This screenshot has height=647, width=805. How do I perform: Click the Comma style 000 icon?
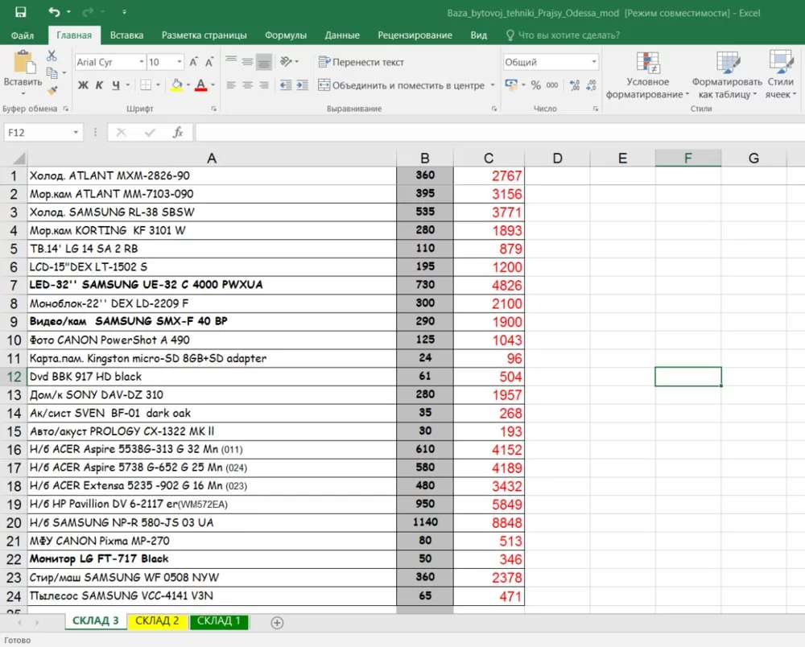tap(552, 85)
